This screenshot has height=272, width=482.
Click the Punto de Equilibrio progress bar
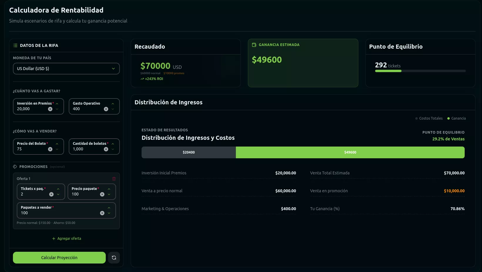tap(420, 71)
